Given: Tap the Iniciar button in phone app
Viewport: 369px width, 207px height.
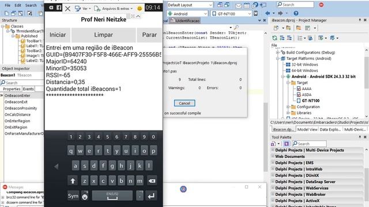Looking at the screenshot, I should pos(58,34).
